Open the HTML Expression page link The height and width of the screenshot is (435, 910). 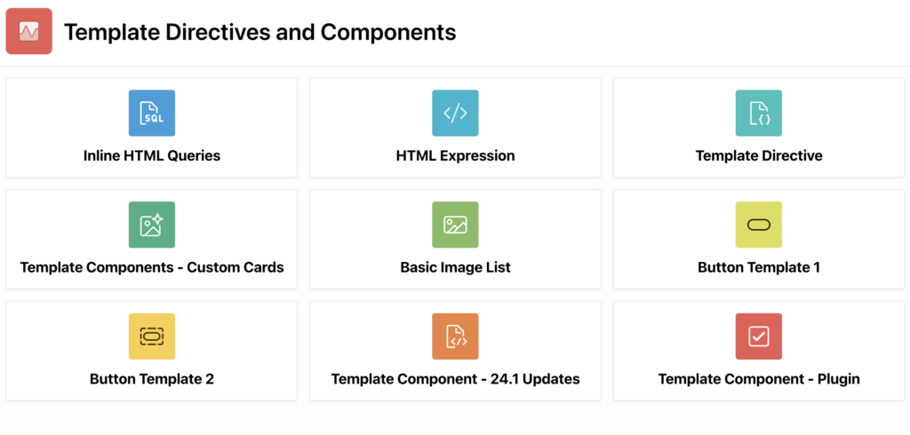point(455,155)
